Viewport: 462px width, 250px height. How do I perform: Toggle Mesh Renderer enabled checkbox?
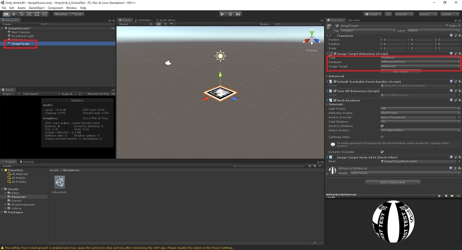coord(335,100)
